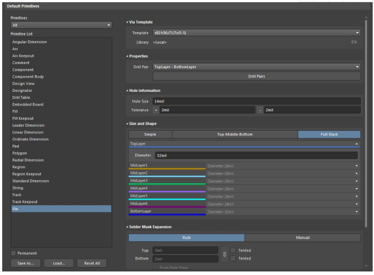Click the Reset All button

click(92, 263)
